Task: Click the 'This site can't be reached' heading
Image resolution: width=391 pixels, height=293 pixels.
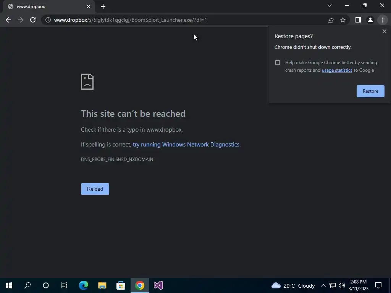Action: click(133, 114)
